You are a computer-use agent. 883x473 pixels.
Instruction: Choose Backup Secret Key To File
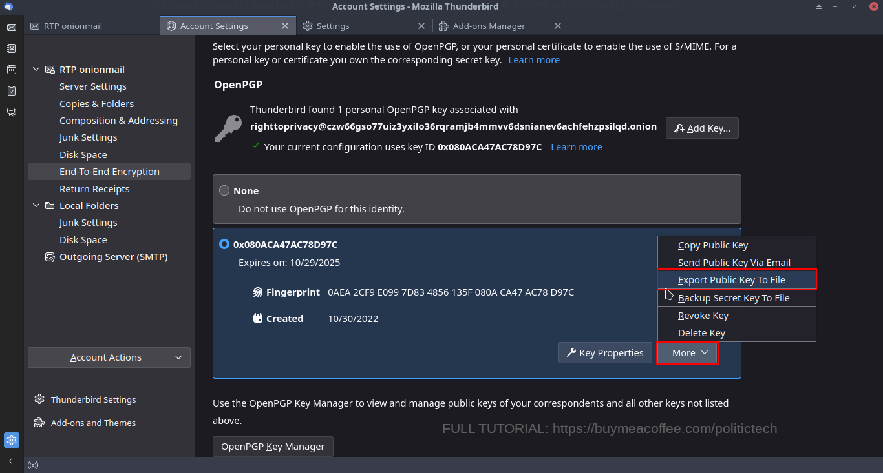point(737,298)
